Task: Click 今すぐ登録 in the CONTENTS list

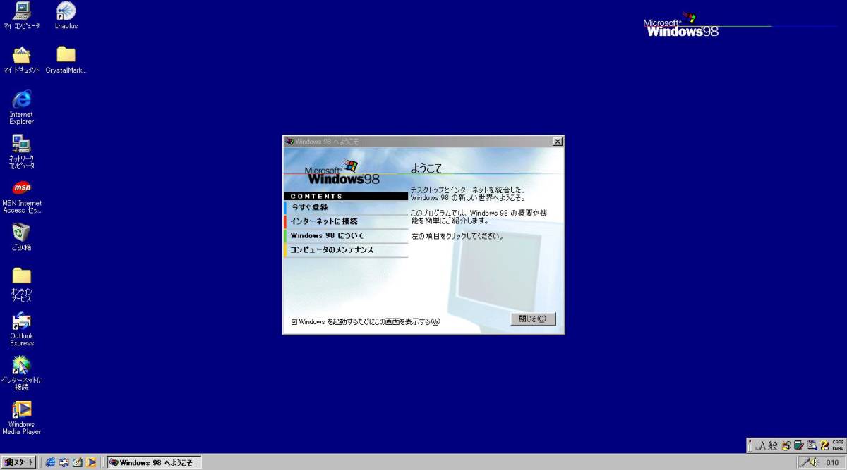Action: point(308,207)
